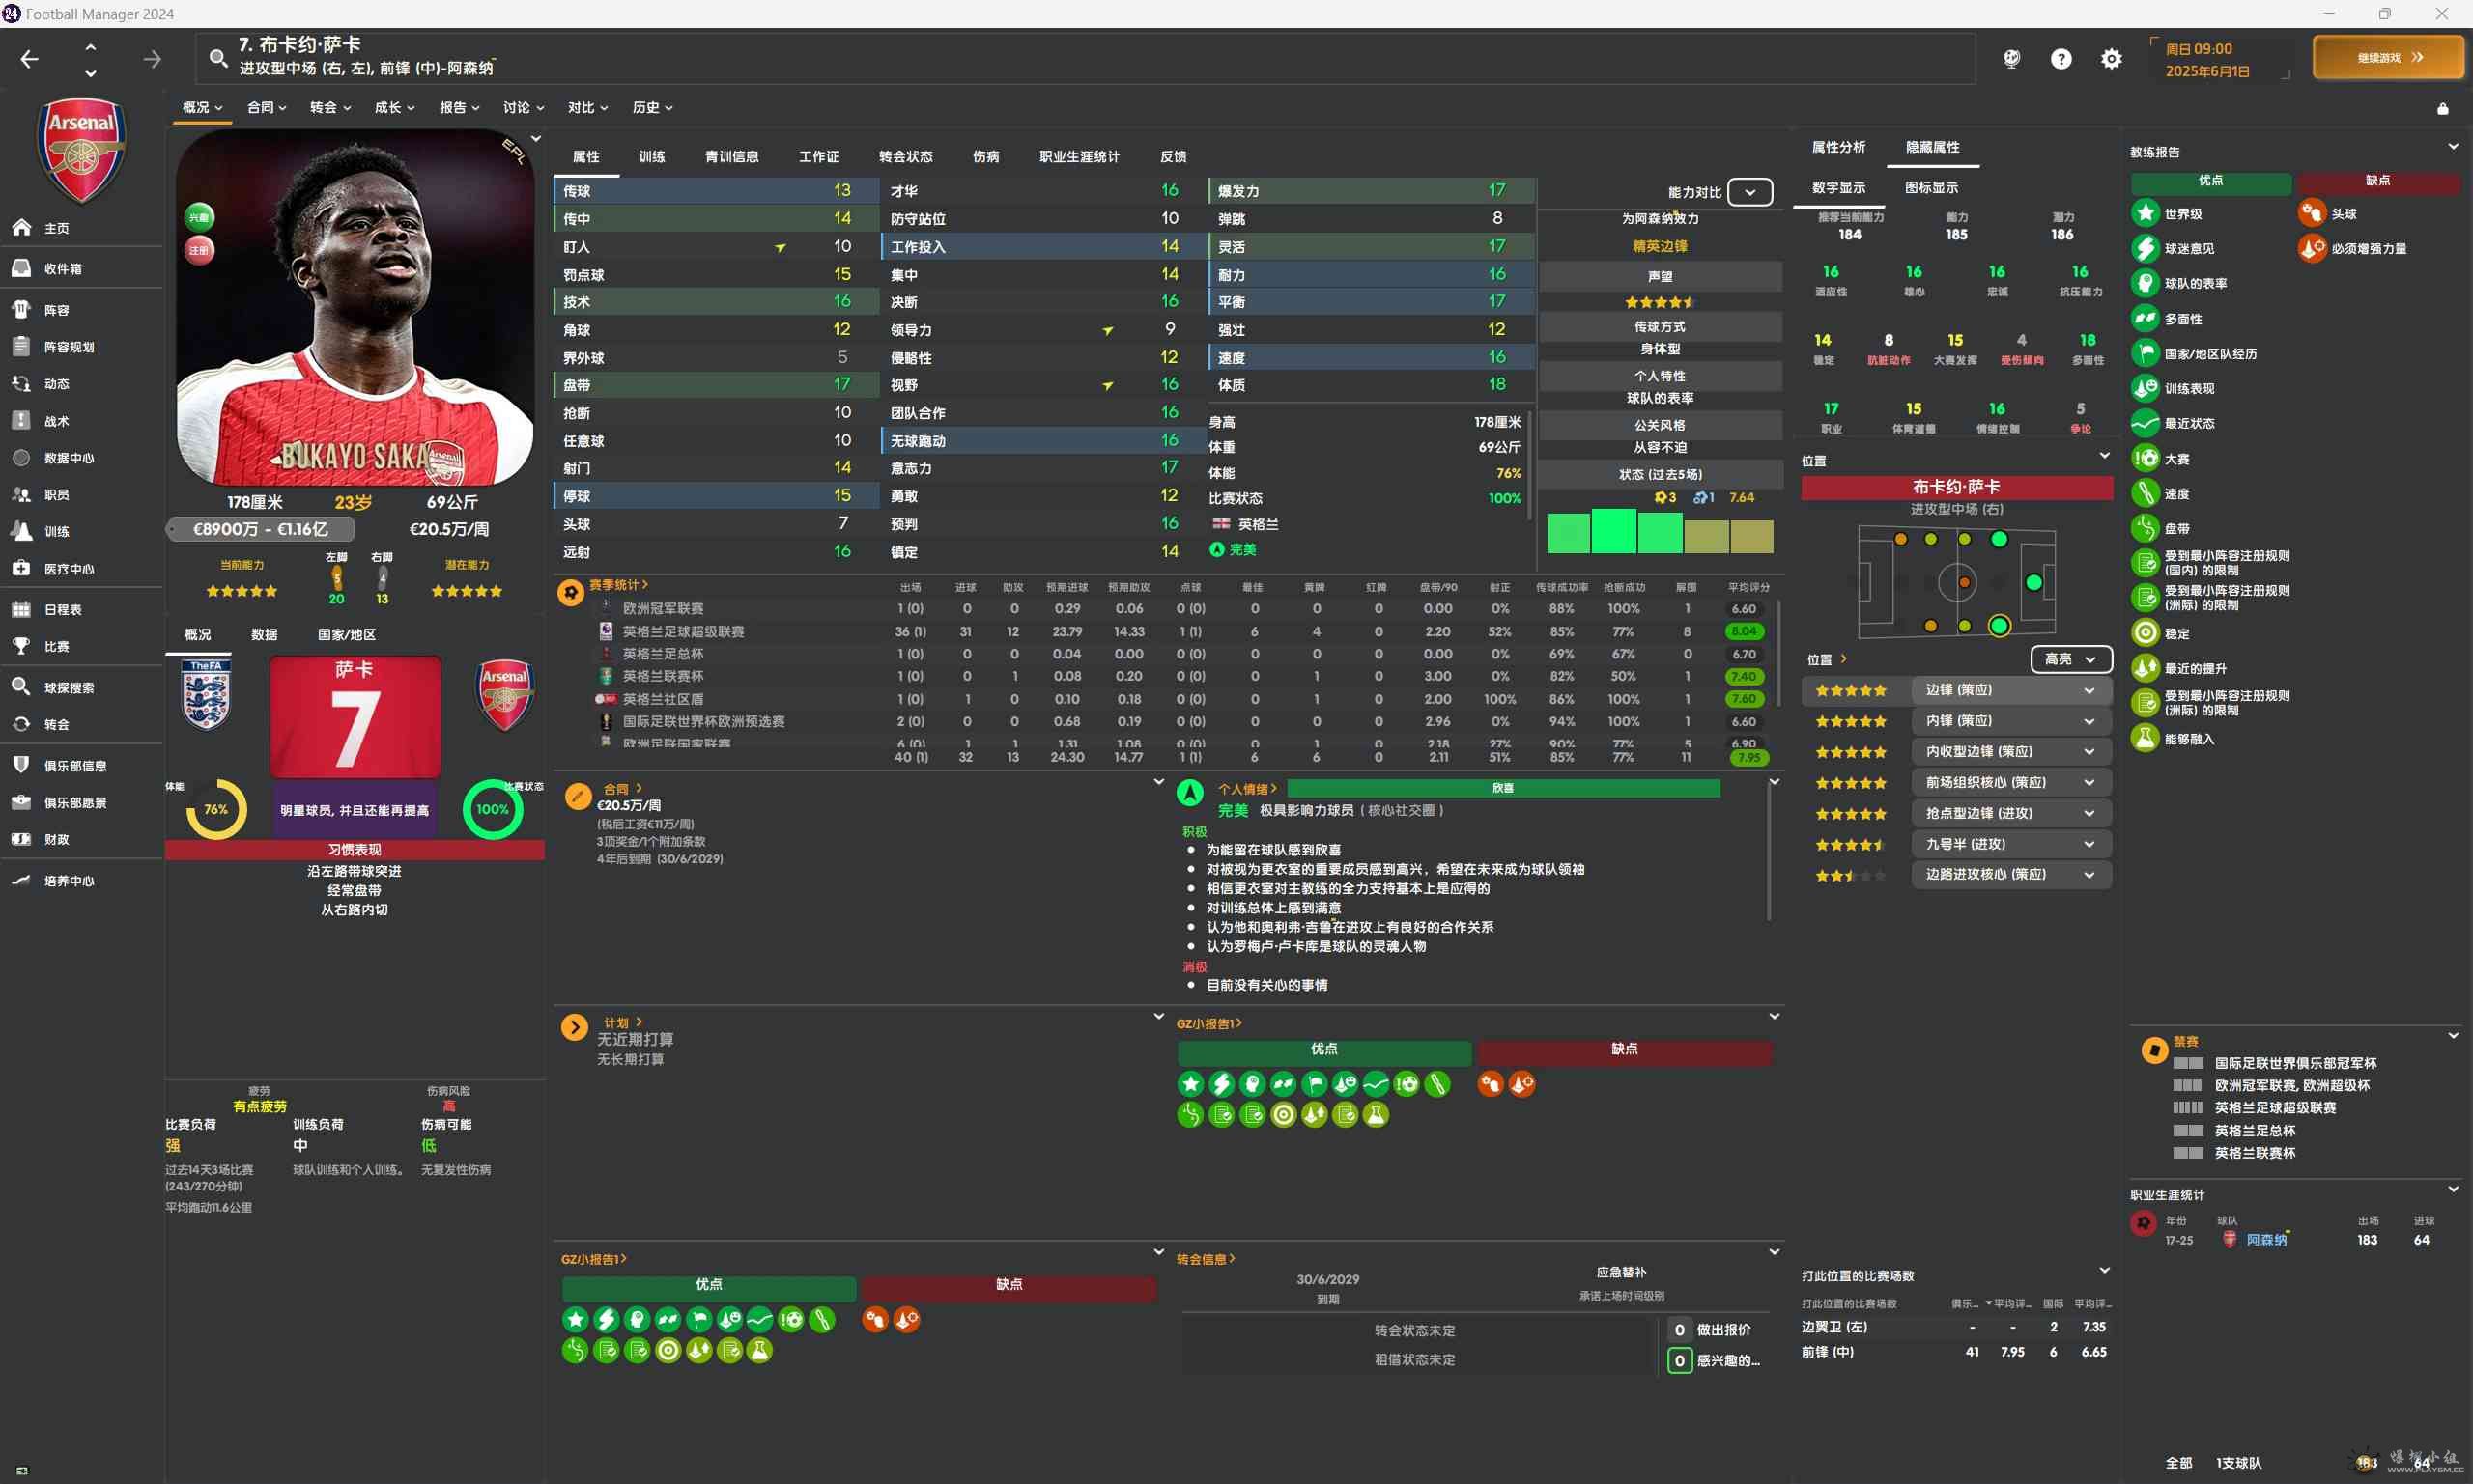Click the 前锋 (中) position row
This screenshot has height=1484, width=2473.
(1956, 1351)
